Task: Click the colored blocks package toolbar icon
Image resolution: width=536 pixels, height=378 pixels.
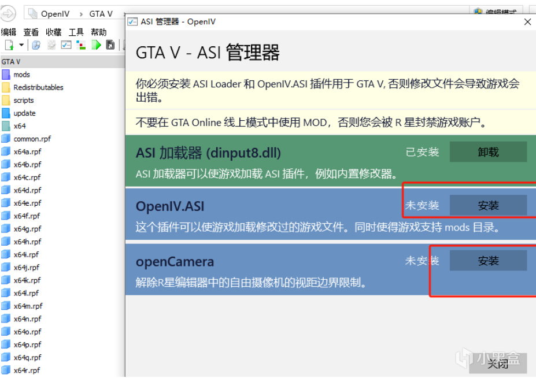Action: tap(81, 45)
